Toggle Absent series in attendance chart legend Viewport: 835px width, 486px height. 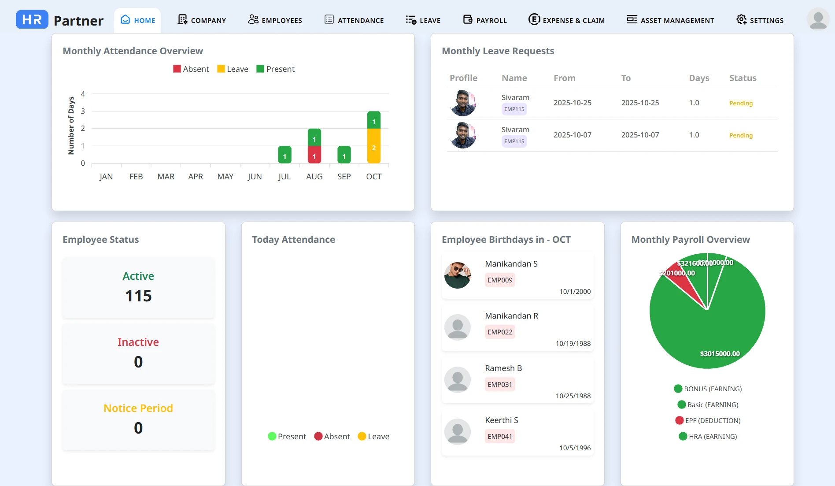tap(191, 69)
